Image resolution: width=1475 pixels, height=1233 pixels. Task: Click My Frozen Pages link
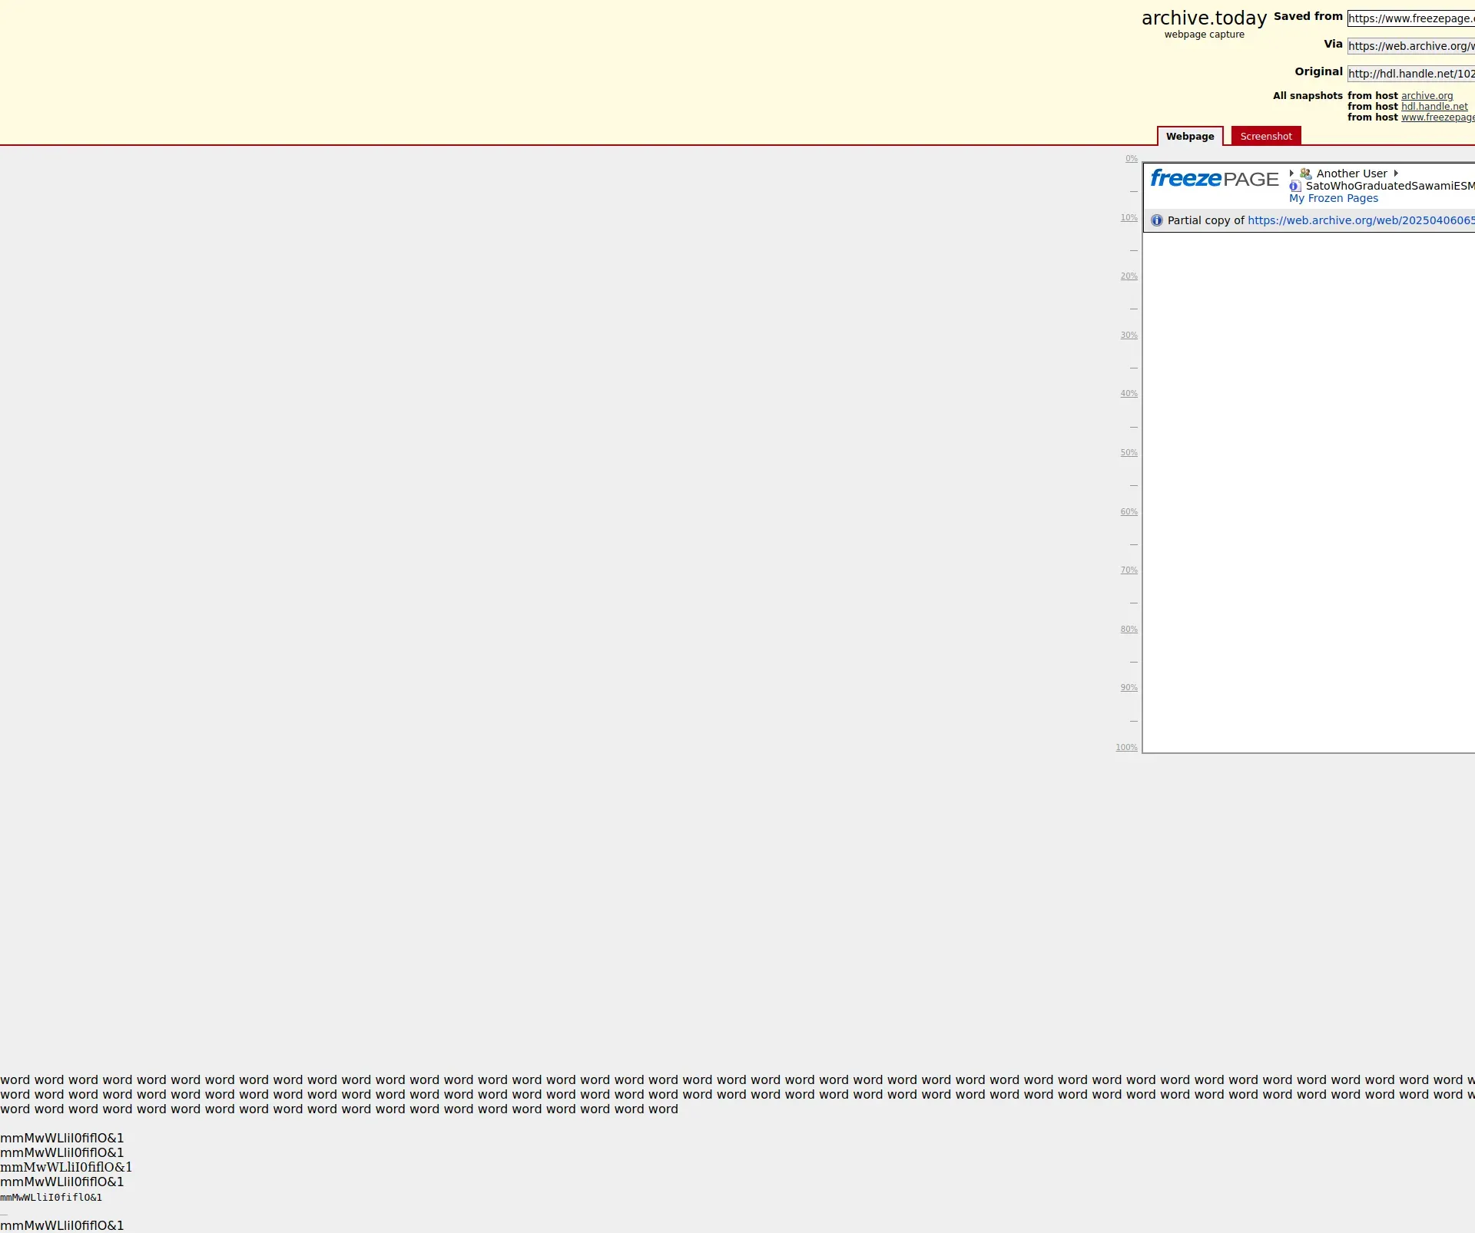click(1333, 198)
